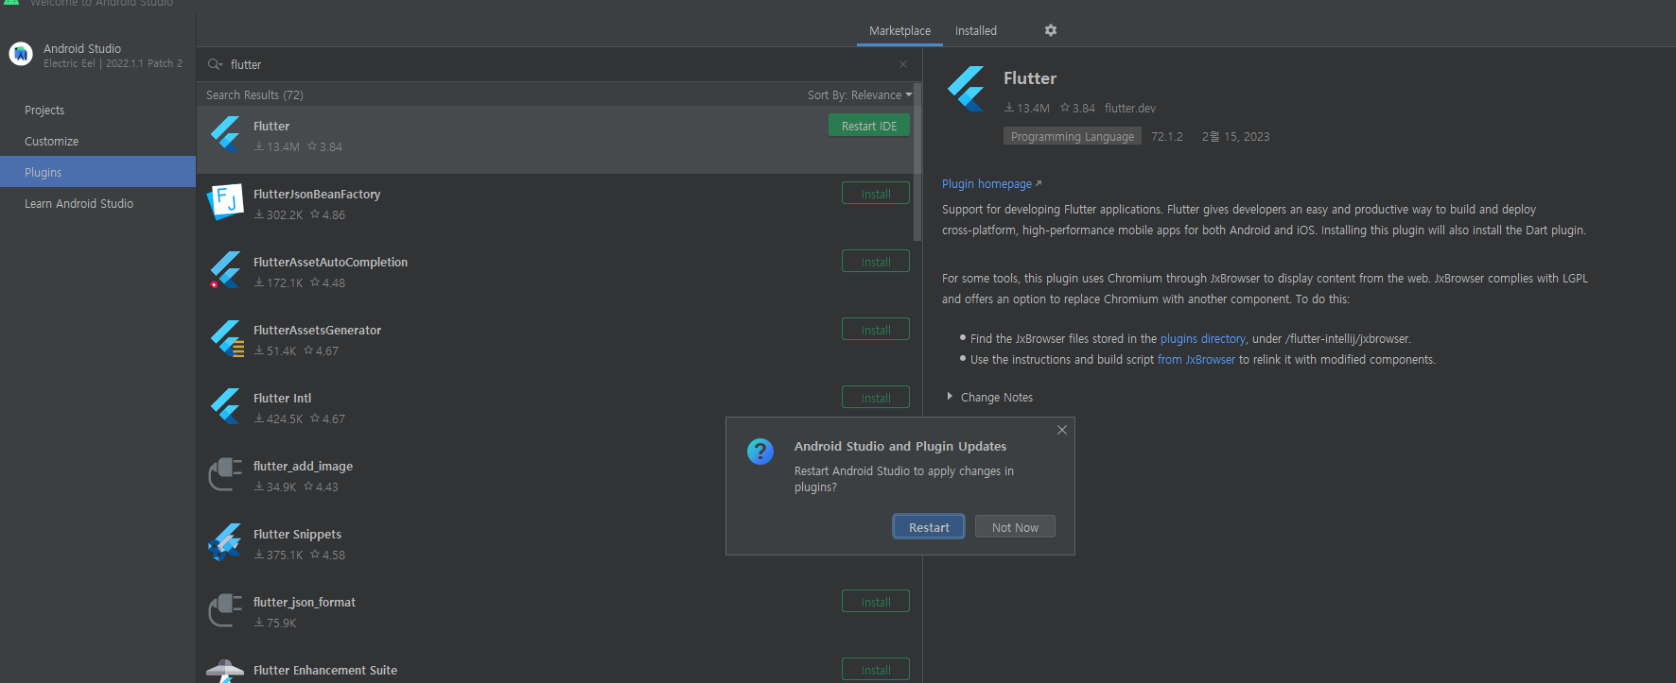Click the Flutter Snippets plugin icon
The height and width of the screenshot is (683, 1676).
pos(225,542)
